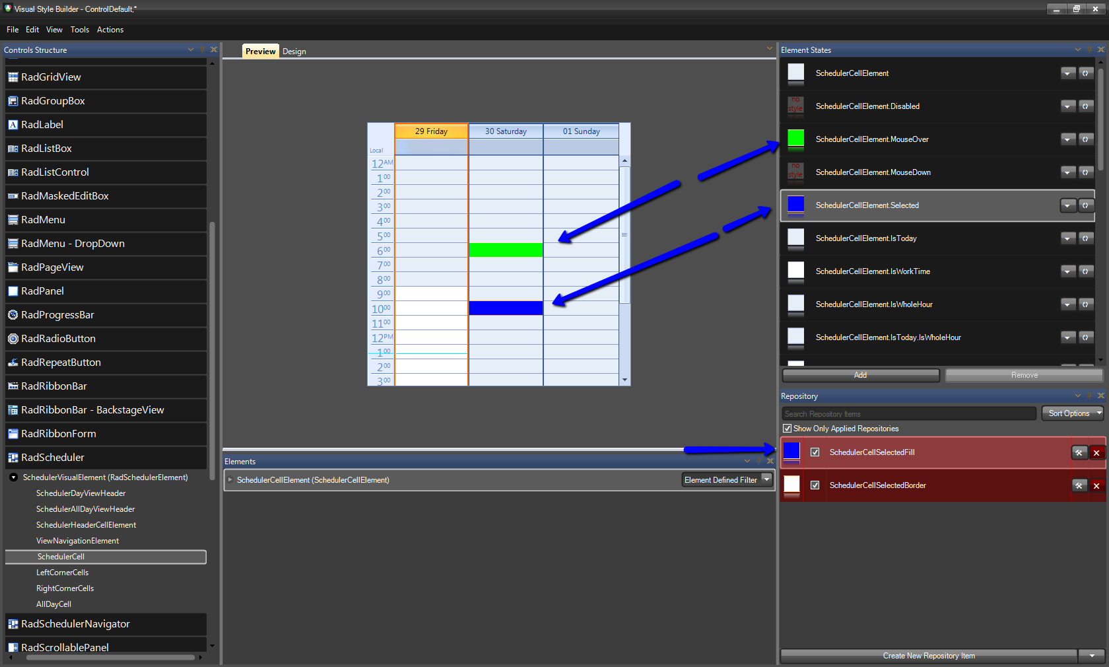This screenshot has width=1109, height=667.
Task: Open the SchedulerCellElement.IsWholeHour state dropdown
Action: coord(1068,304)
